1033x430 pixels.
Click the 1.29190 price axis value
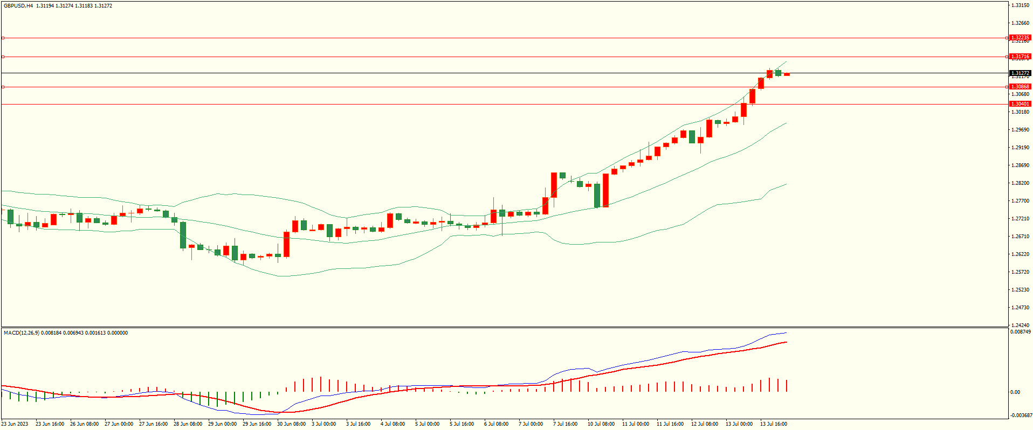click(x=1021, y=148)
